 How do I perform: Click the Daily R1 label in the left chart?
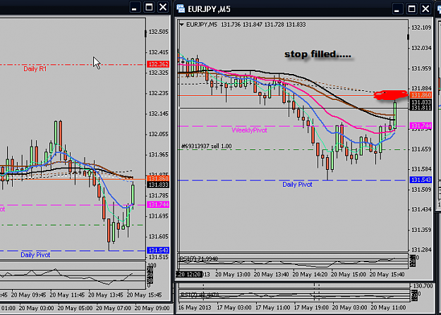[x=35, y=69]
